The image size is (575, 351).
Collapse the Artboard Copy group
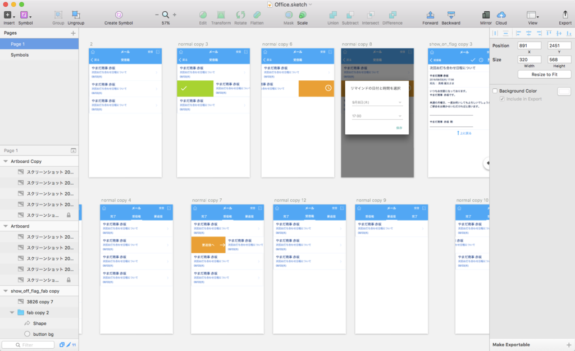(6, 161)
